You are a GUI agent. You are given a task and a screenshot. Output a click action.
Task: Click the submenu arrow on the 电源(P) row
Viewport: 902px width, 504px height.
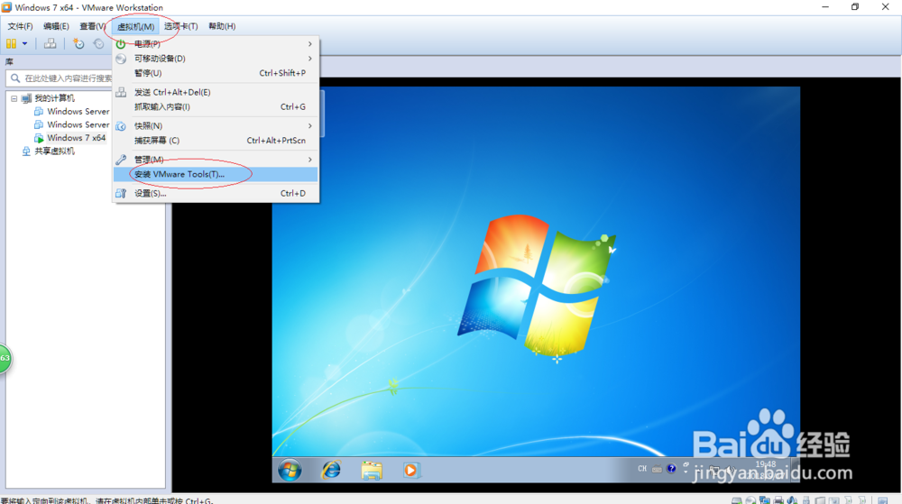(x=310, y=43)
